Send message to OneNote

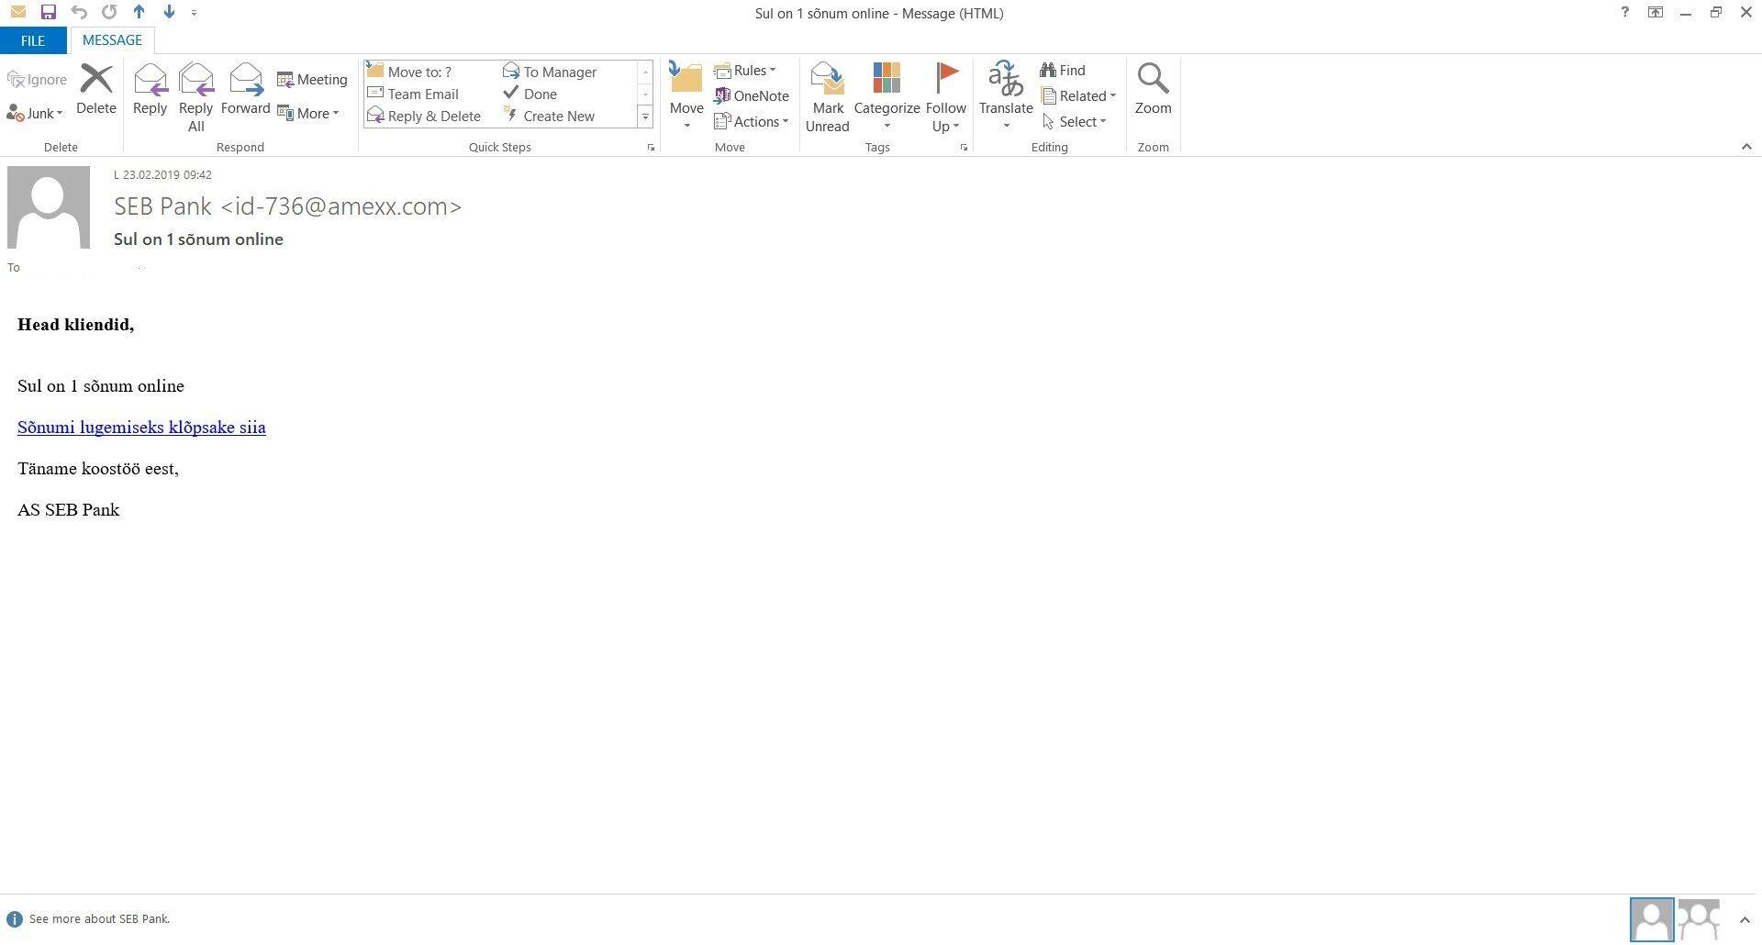(x=752, y=95)
